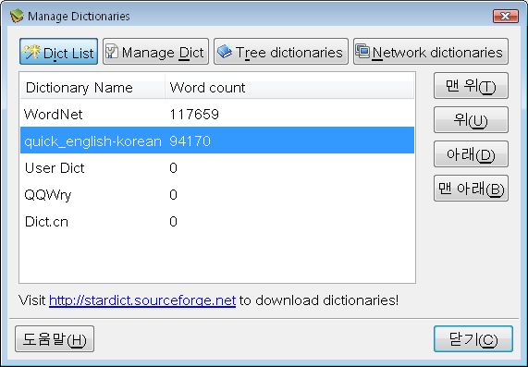This screenshot has height=367, width=528.
Task: Click the 아래(D) move-down button
Action: click(x=471, y=154)
